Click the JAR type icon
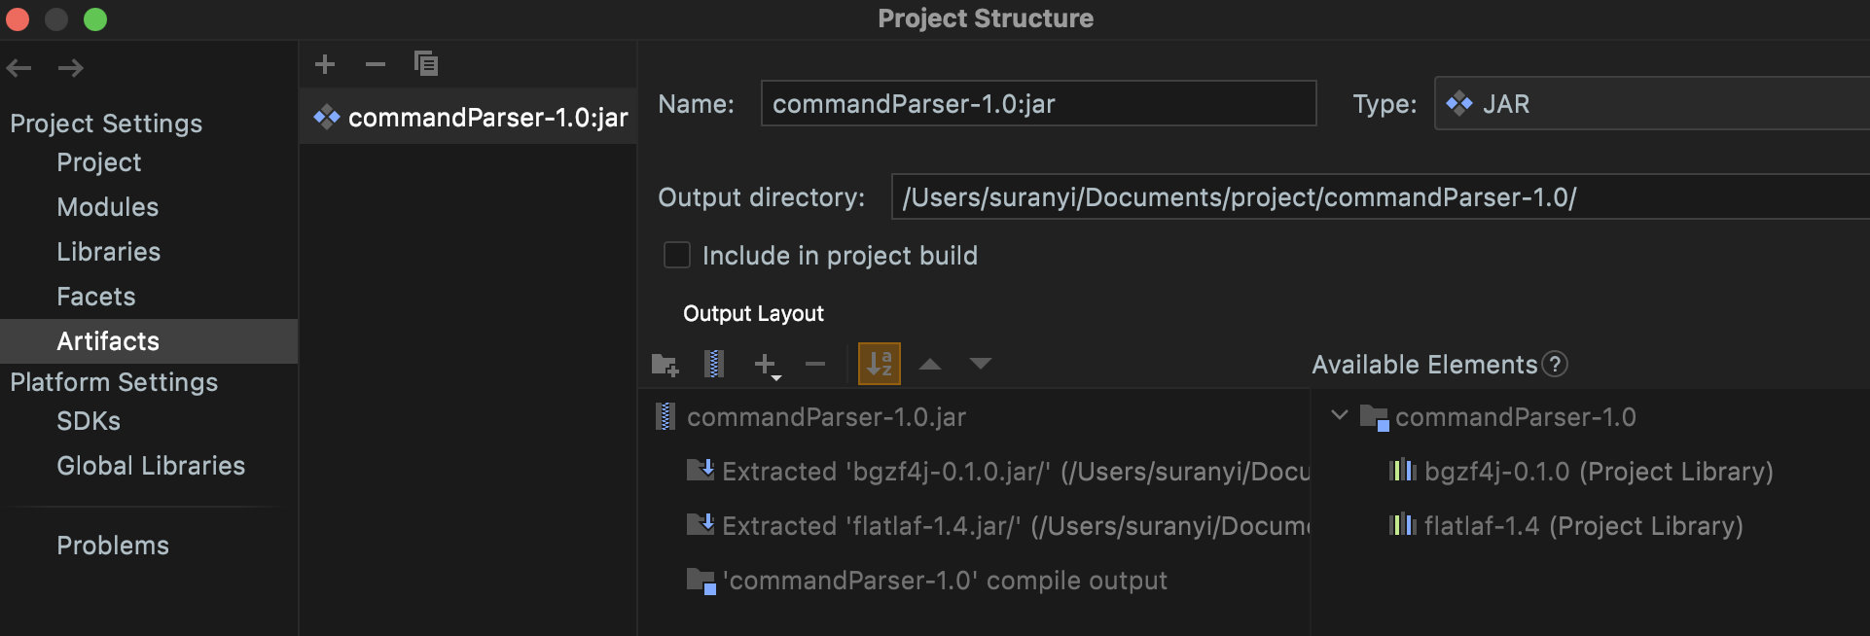 (x=1458, y=103)
